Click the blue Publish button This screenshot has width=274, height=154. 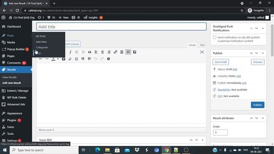pyautogui.click(x=258, y=105)
